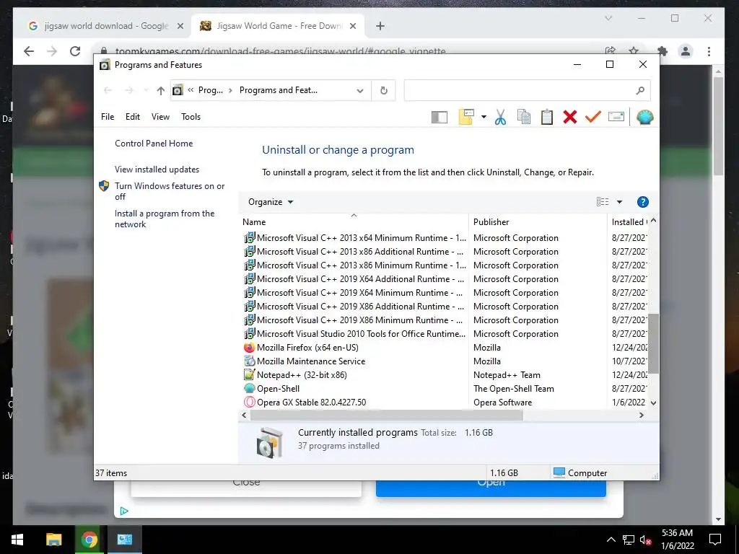
Task: Click the orange checkmark Properties icon
Action: point(593,116)
